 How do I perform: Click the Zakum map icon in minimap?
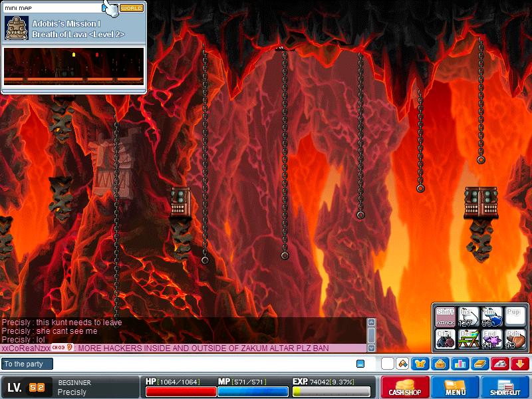pos(16,29)
